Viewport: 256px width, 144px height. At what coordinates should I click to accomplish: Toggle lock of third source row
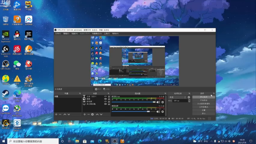109,101
